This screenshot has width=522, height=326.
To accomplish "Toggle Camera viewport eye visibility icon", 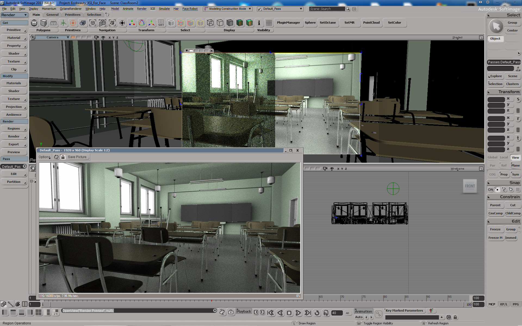I will 103,37.
